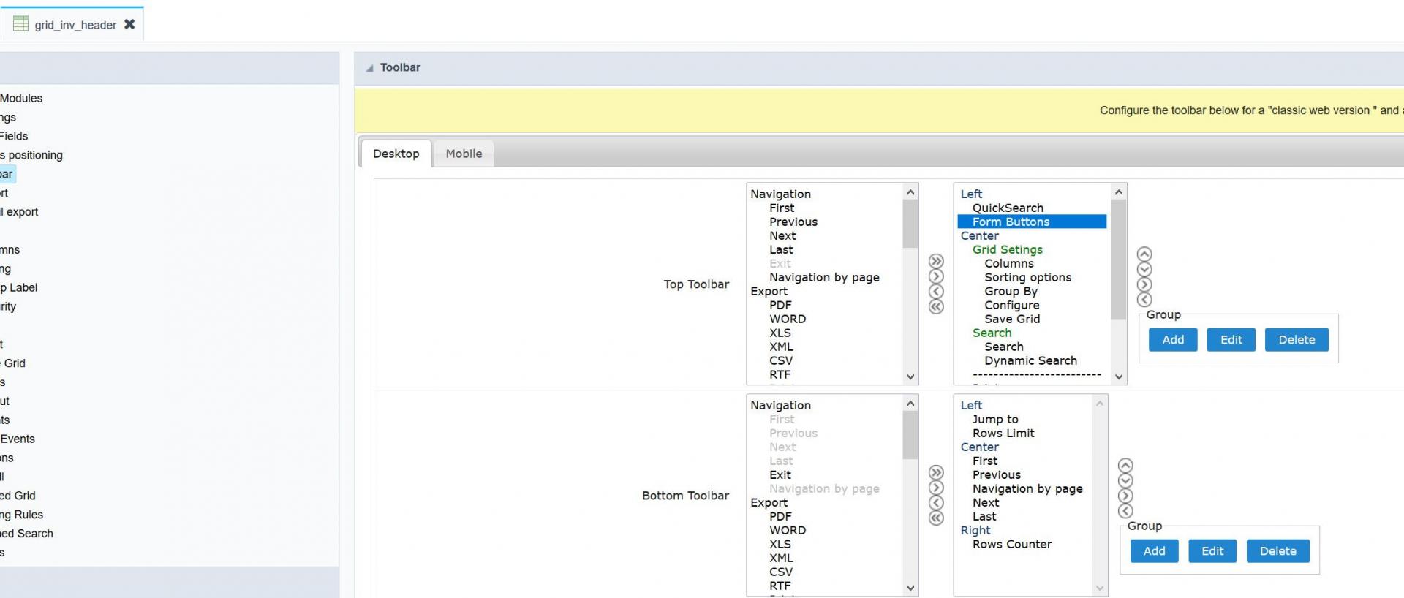Select XLS in Top Toolbar available list
This screenshot has height=598, width=1404.
pyautogui.click(x=780, y=333)
